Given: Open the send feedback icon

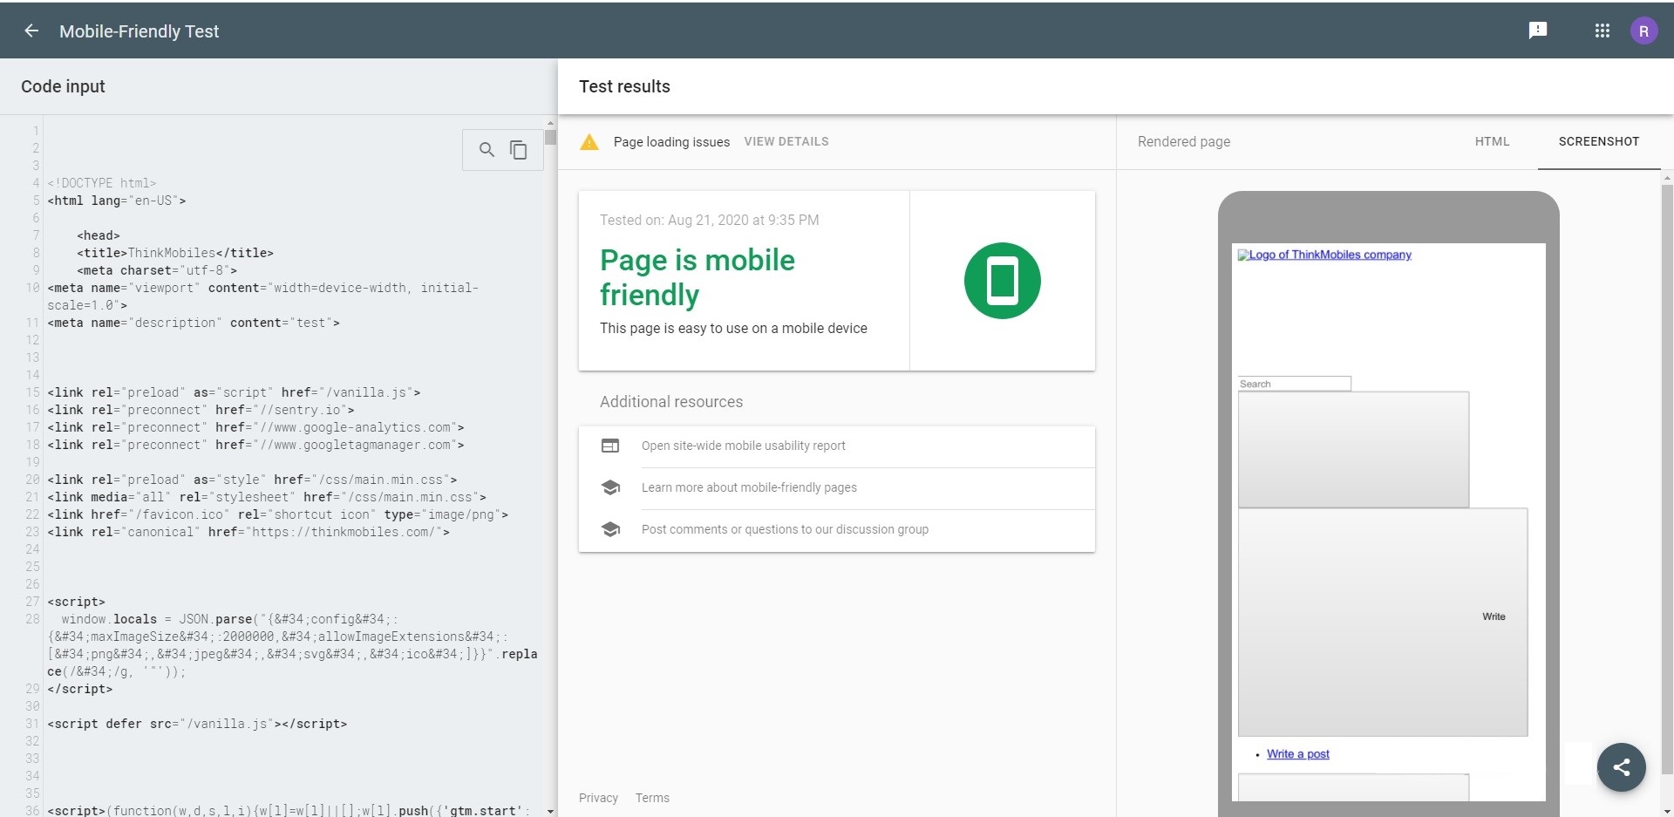Looking at the screenshot, I should coord(1538,31).
